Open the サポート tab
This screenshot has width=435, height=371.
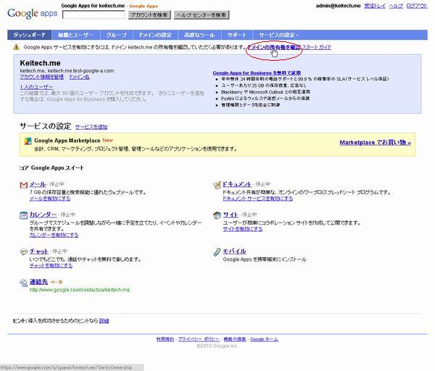(237, 35)
